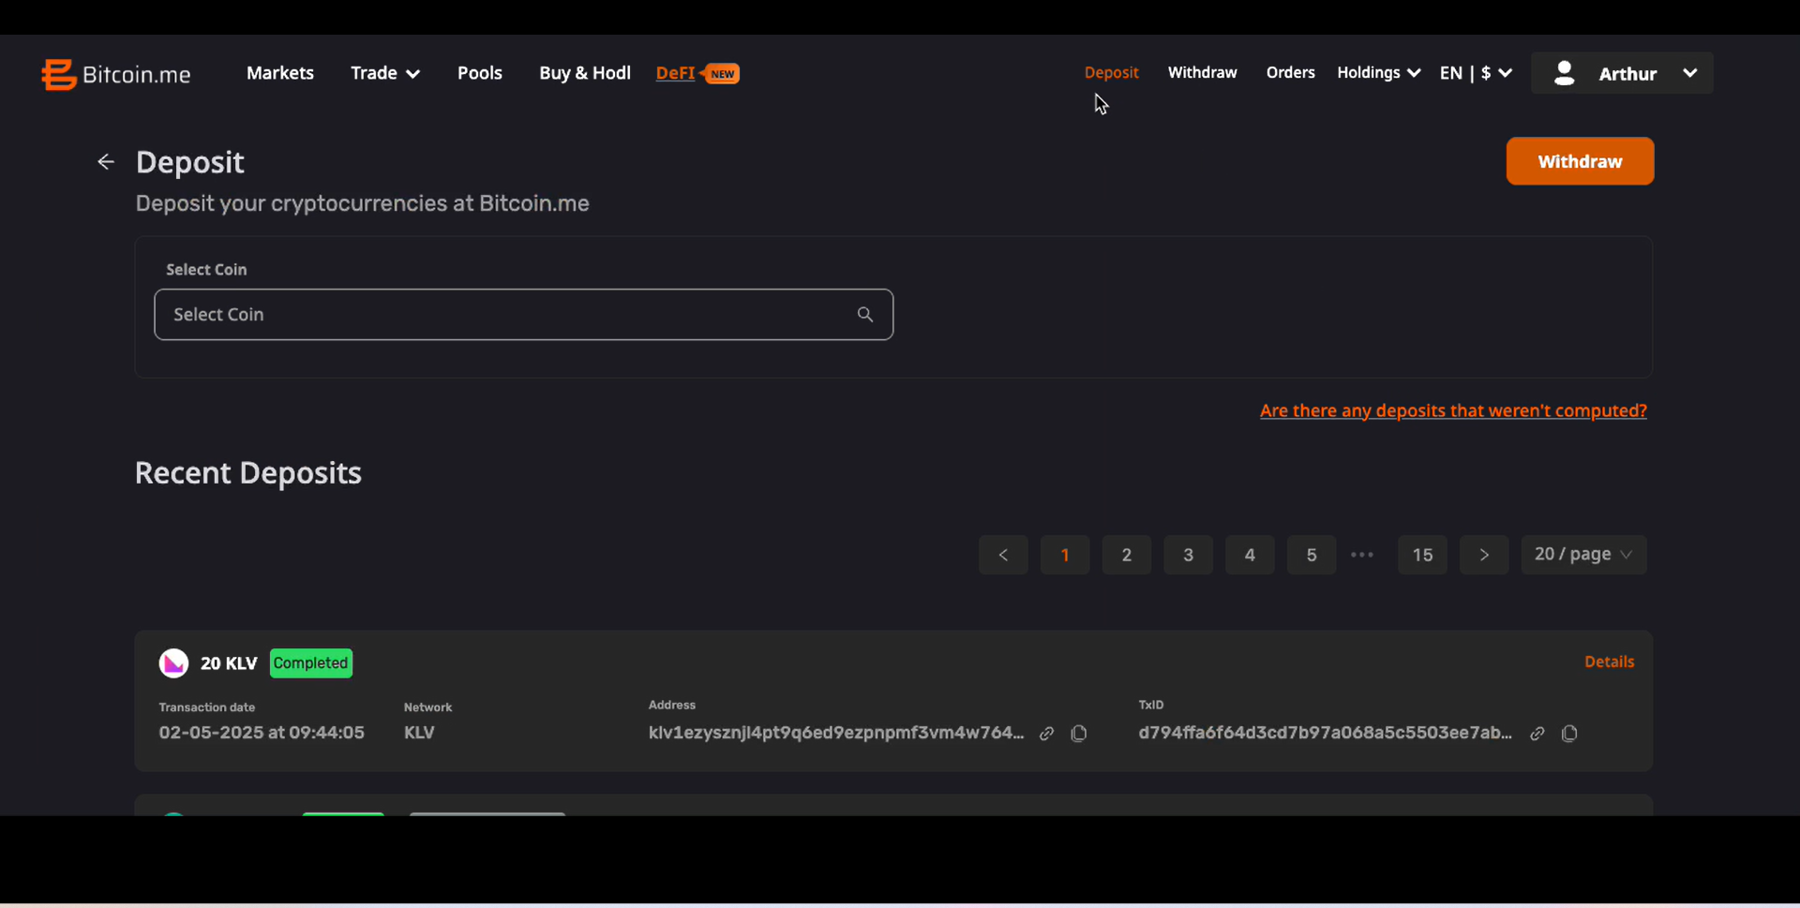Select Deposit in the top navigation
1800x908 pixels.
[x=1112, y=72]
